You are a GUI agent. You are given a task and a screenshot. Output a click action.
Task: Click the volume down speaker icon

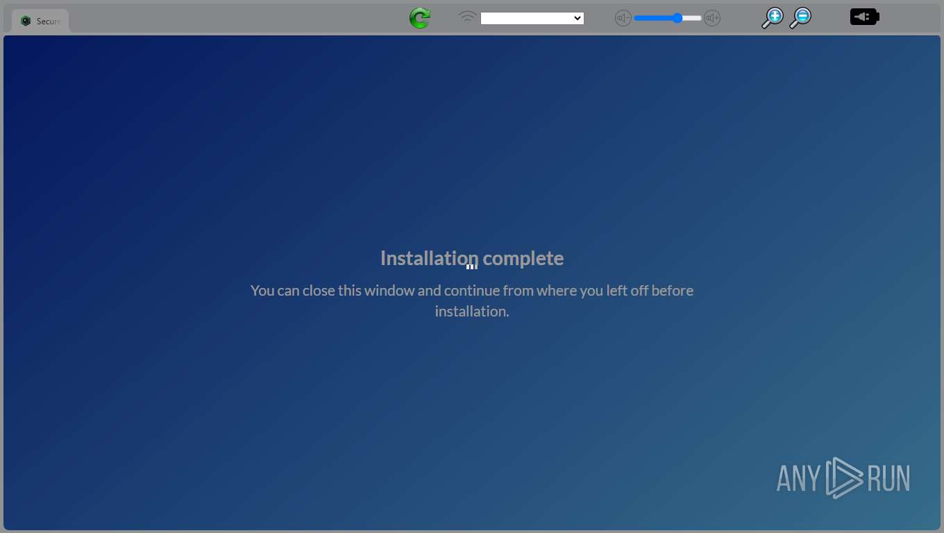[x=623, y=19]
